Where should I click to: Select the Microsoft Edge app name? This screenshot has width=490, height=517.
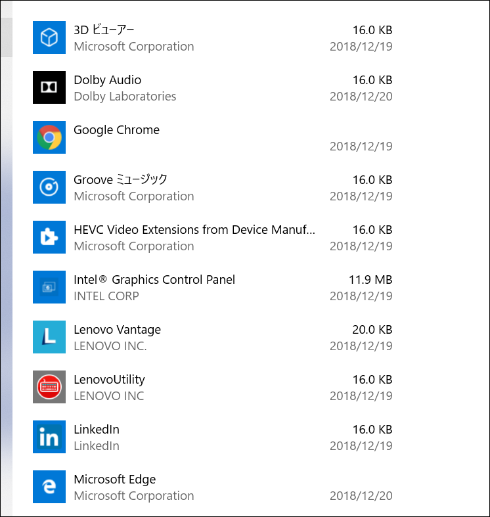point(115,480)
